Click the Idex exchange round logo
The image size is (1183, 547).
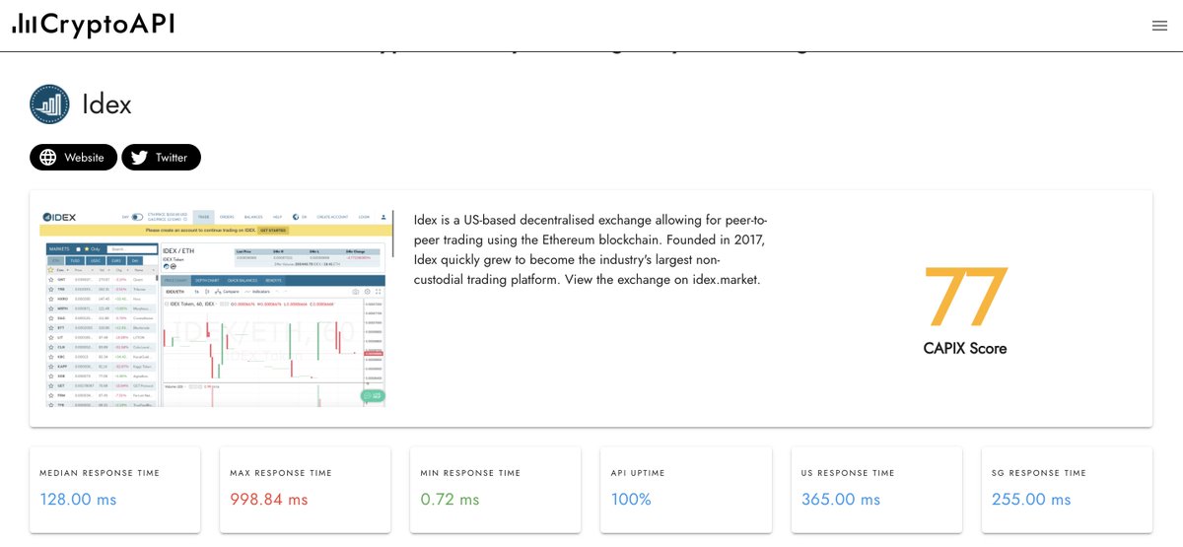(x=49, y=104)
